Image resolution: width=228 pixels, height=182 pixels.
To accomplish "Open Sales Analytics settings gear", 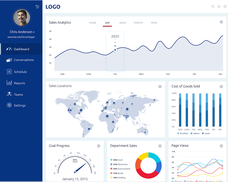I will (221, 22).
